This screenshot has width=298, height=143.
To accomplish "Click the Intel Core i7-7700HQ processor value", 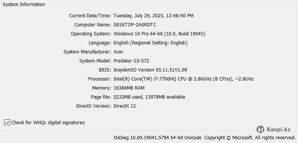I will point(183,79).
